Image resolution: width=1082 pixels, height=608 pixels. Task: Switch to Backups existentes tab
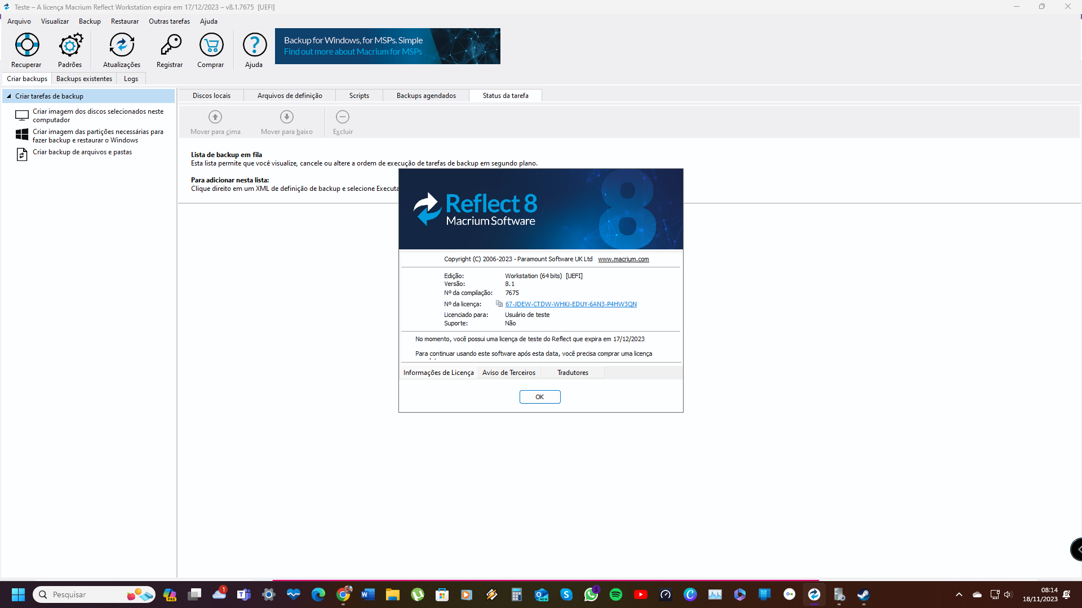click(x=84, y=79)
